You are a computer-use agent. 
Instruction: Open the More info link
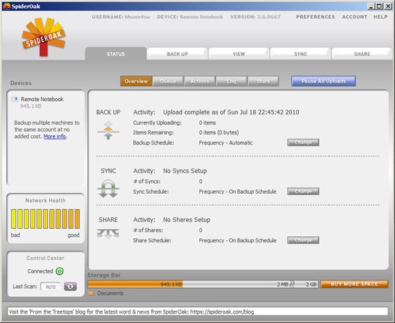[x=55, y=137]
